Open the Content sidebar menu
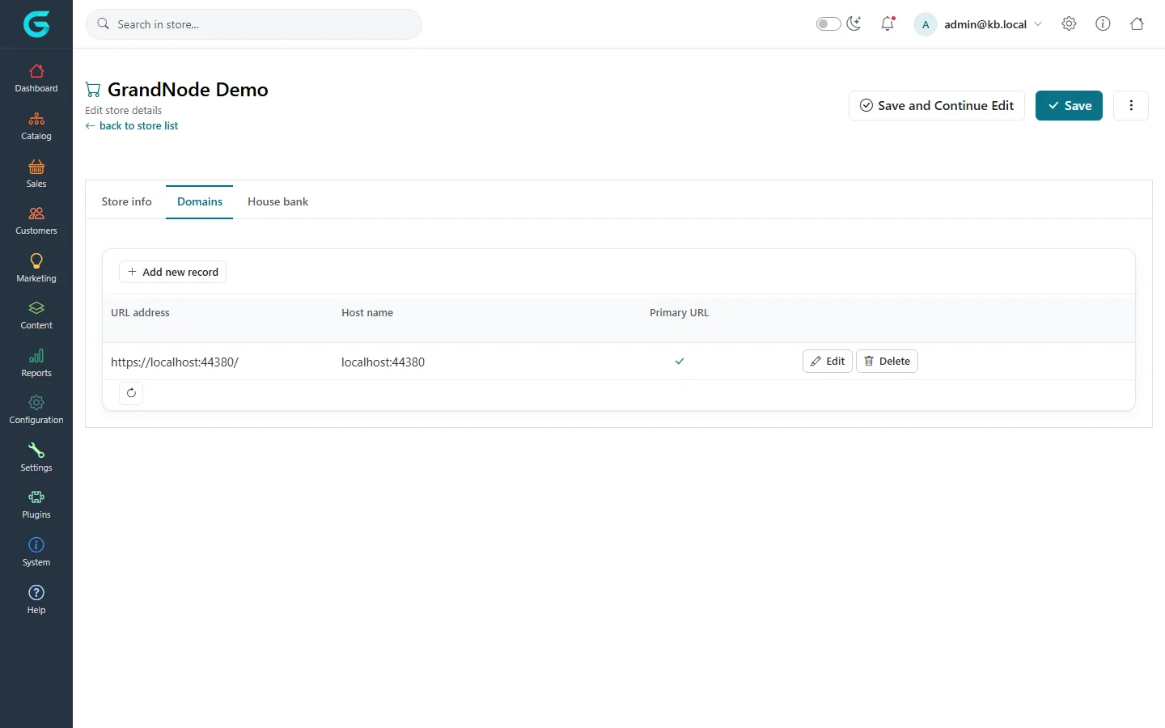Screen dimensions: 1165x728 [x=36, y=315]
